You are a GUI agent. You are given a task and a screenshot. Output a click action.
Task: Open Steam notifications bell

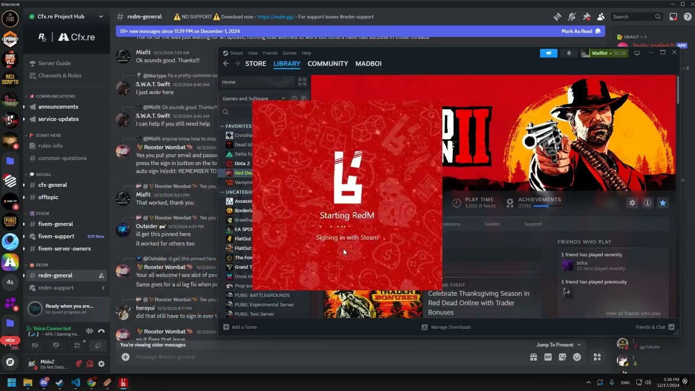569,53
